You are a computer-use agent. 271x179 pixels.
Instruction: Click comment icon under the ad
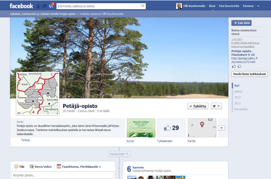pos(239,67)
